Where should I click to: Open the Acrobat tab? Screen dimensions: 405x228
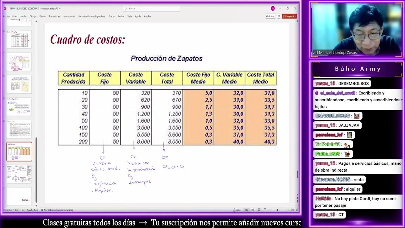pos(147,16)
